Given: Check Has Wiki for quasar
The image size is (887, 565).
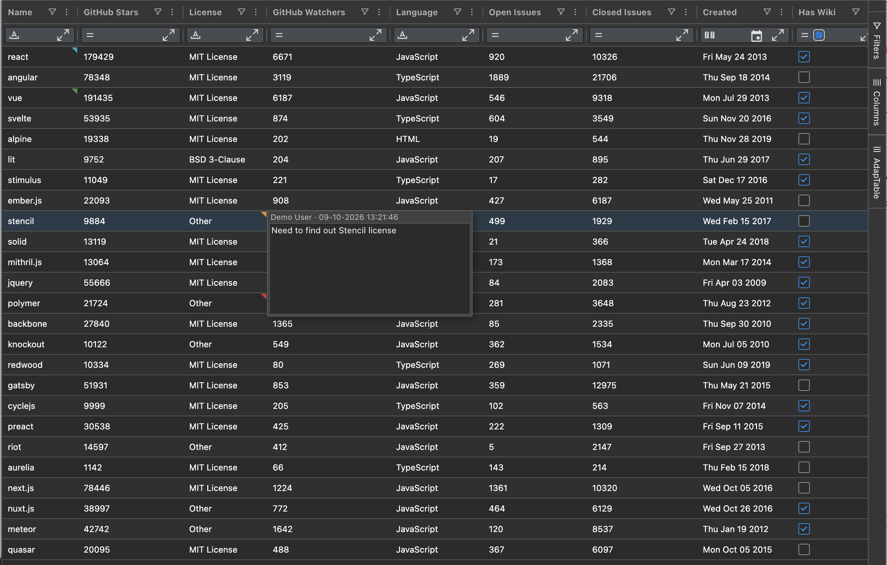Looking at the screenshot, I should [x=804, y=549].
